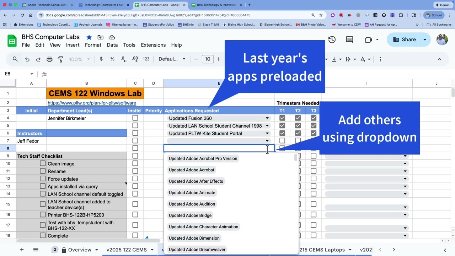Check Apps installed via query checkbox

coord(43,186)
